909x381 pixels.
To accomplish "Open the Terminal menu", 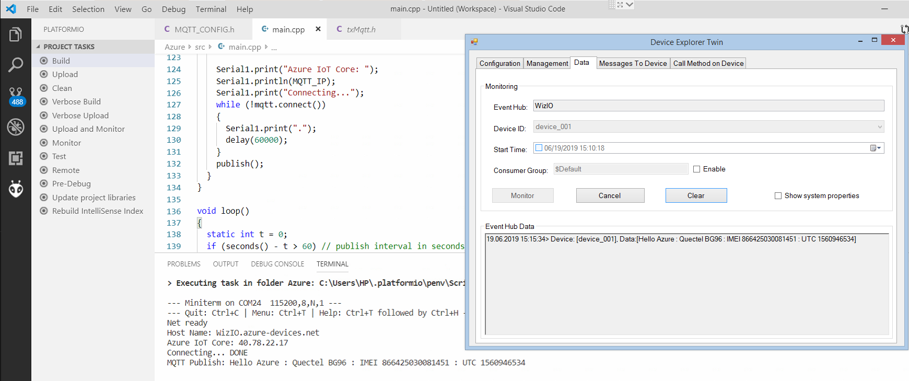I will coord(211,9).
